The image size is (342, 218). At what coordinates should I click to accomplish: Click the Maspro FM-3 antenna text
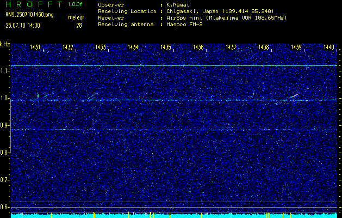184,25
